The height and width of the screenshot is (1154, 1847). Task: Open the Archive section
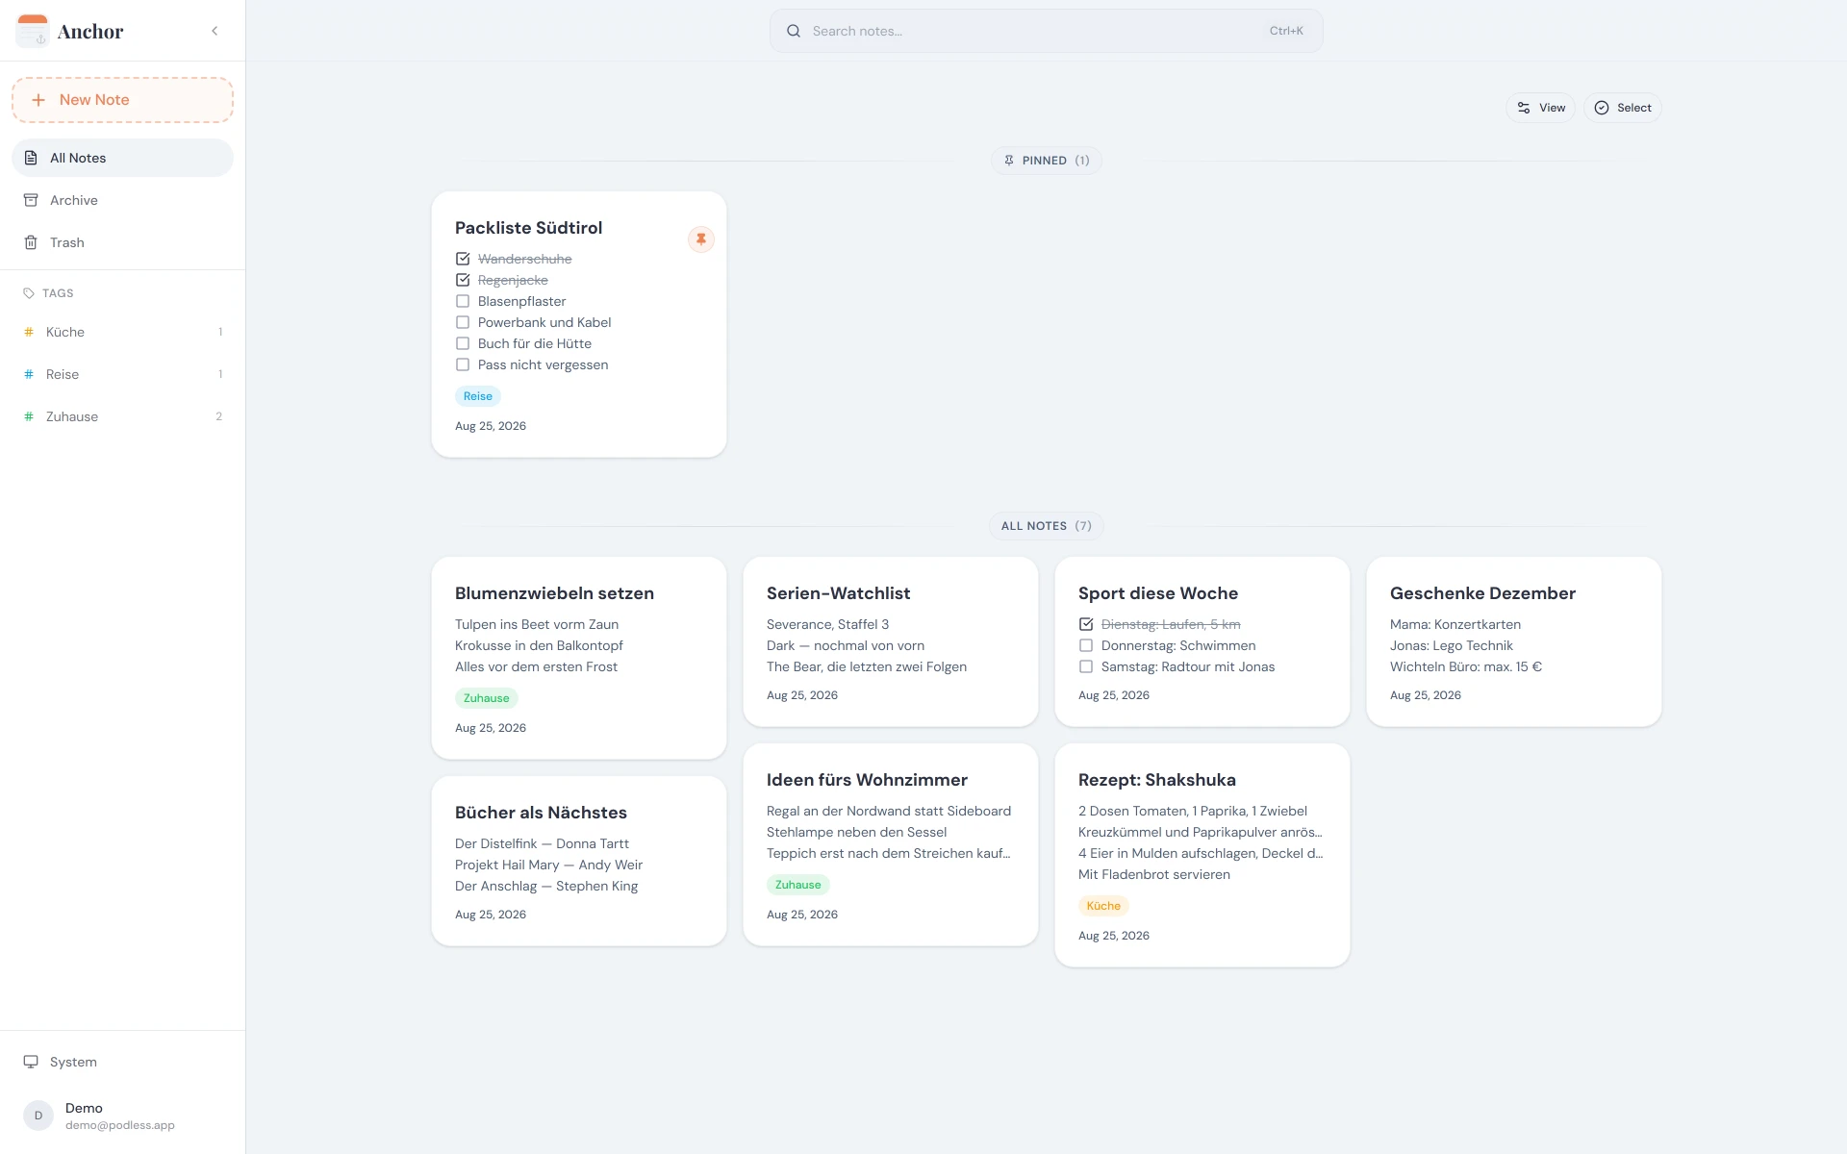[122, 200]
